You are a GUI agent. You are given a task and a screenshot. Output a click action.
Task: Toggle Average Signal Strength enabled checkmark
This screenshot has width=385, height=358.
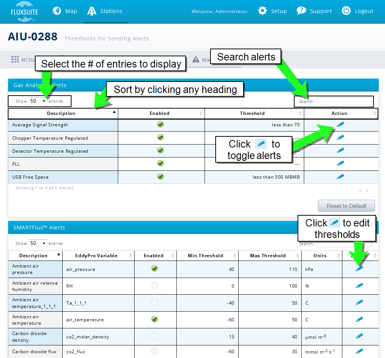tap(160, 124)
